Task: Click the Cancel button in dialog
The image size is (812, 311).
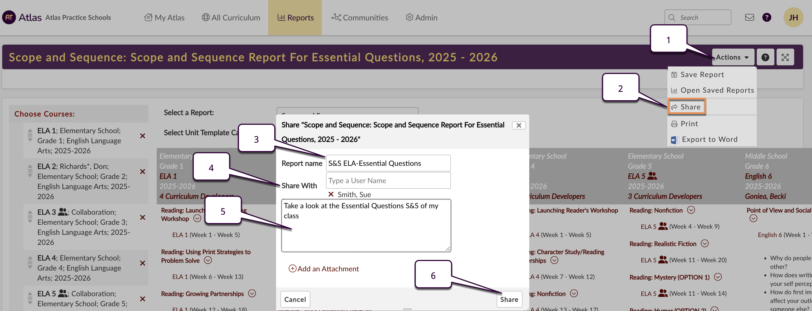Action: (x=295, y=299)
